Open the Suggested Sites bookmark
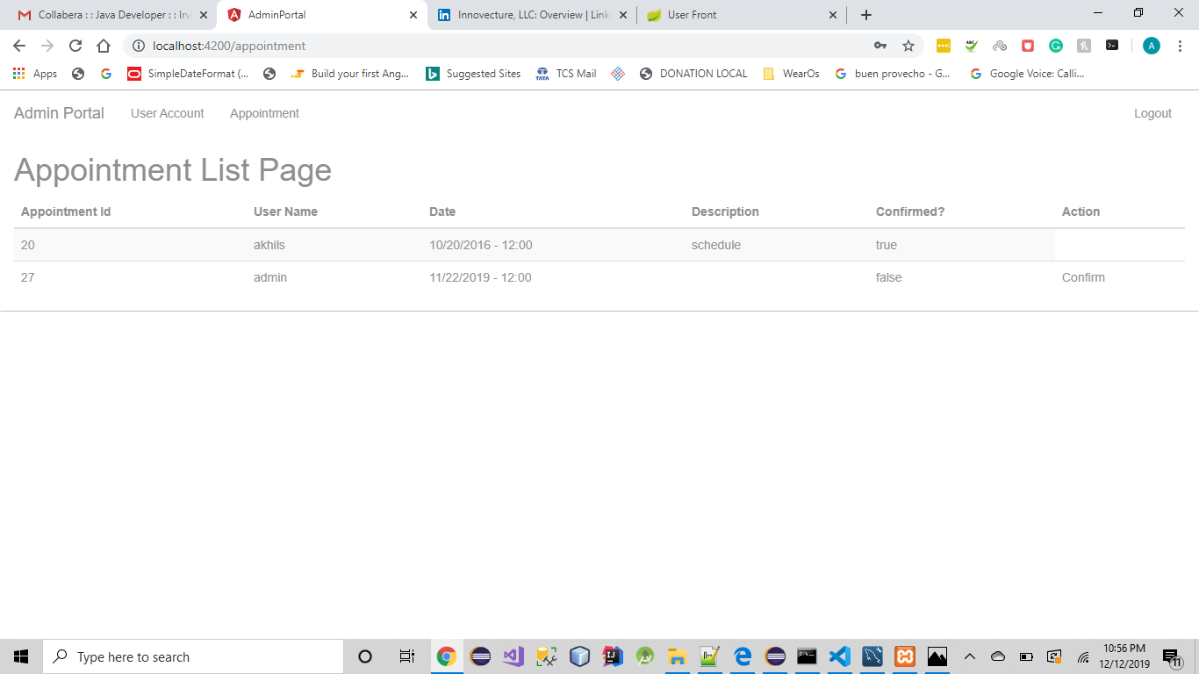Viewport: 1199px width, 674px height. coord(473,74)
